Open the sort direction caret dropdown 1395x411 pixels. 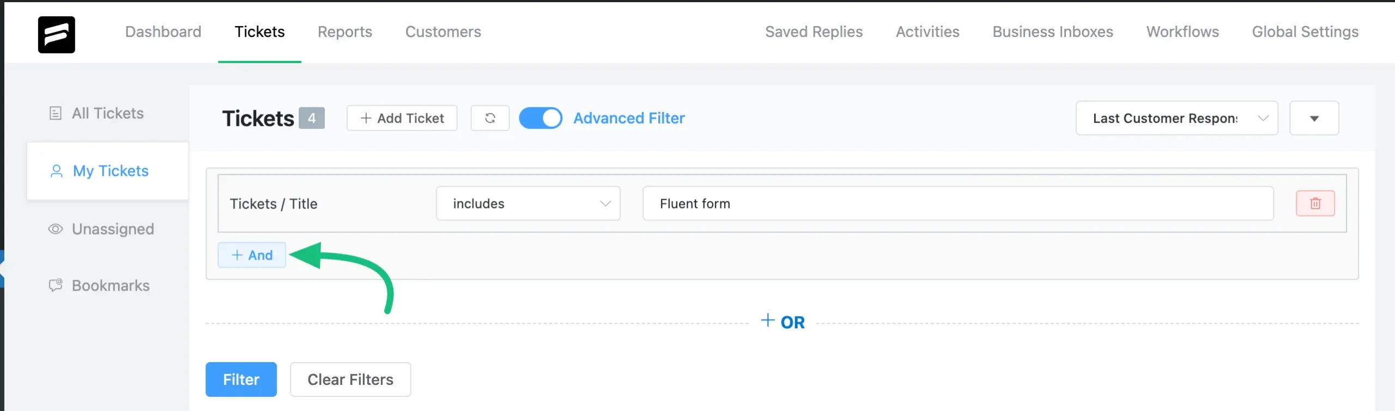tap(1314, 118)
